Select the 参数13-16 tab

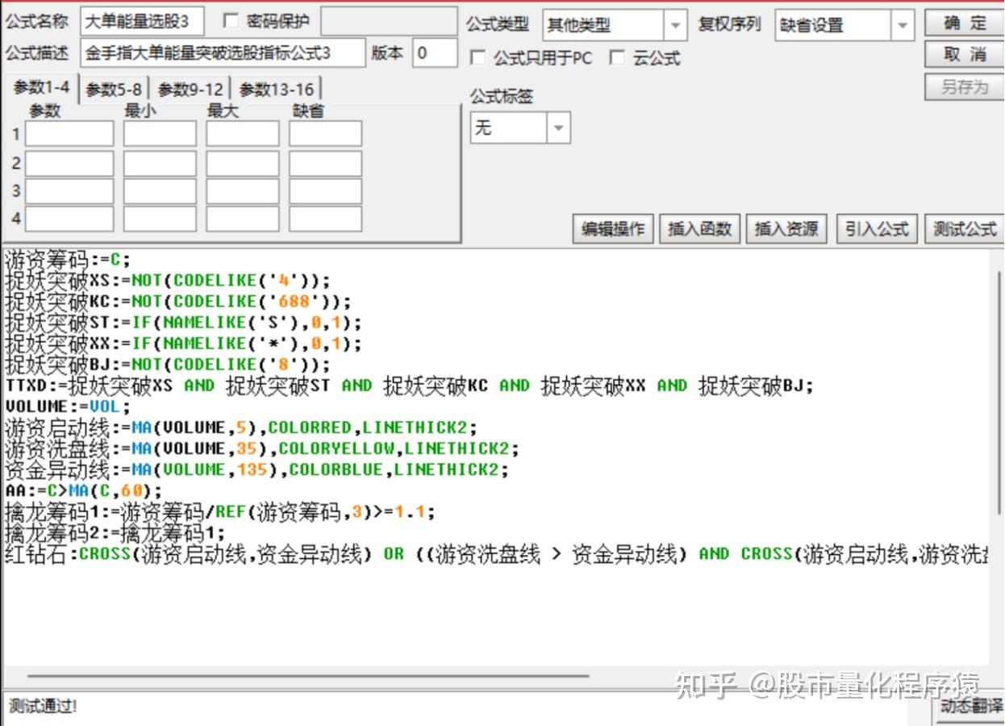pyautogui.click(x=277, y=89)
